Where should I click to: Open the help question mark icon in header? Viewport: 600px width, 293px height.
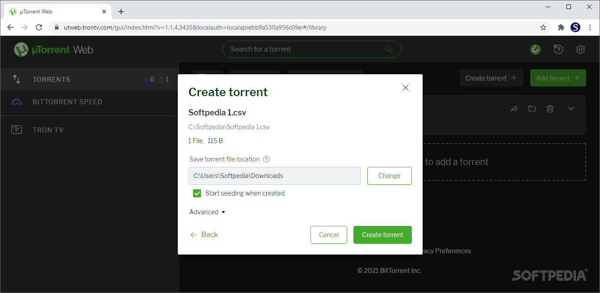558,49
